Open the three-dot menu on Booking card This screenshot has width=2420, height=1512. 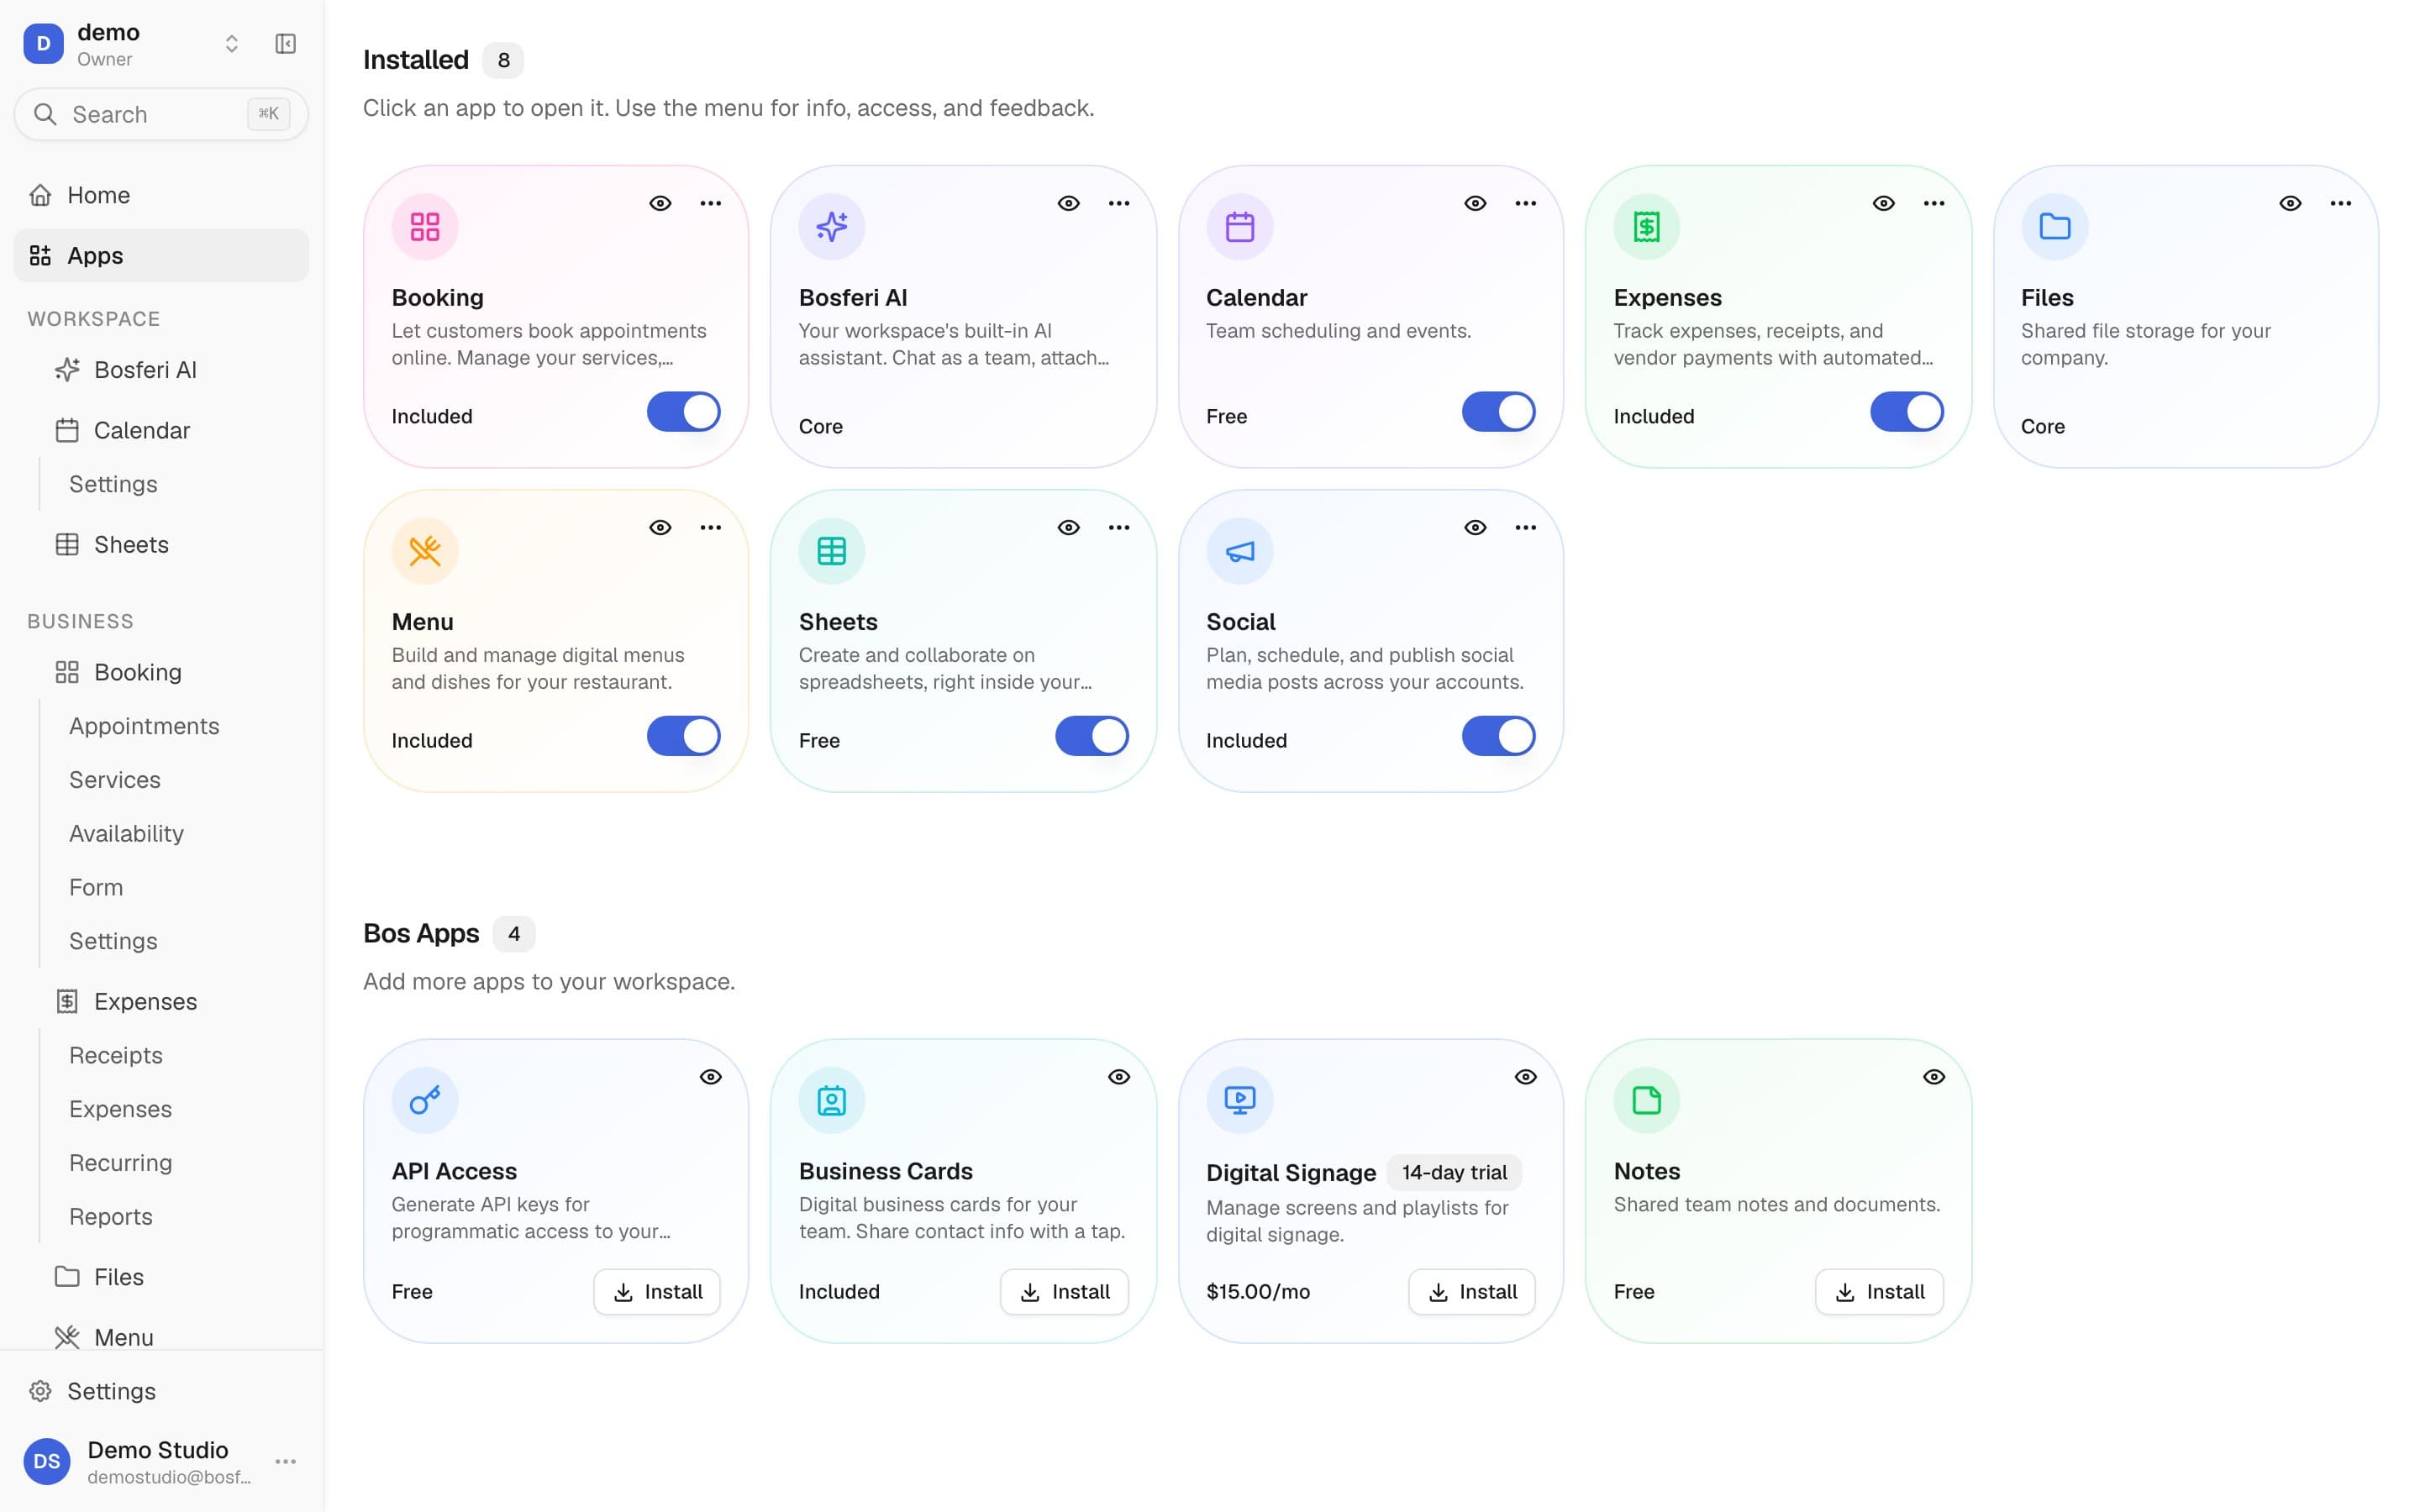click(x=711, y=204)
